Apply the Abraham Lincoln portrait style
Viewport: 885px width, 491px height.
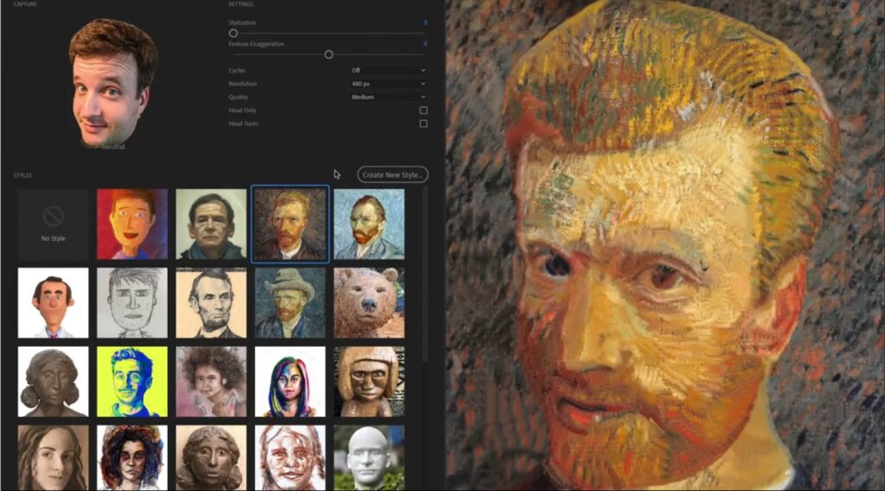(211, 303)
